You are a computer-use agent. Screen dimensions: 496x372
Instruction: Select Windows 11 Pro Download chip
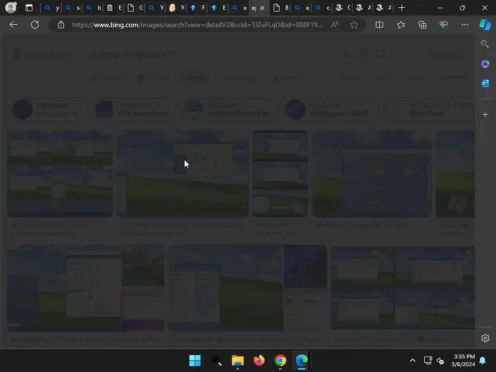(x=135, y=109)
